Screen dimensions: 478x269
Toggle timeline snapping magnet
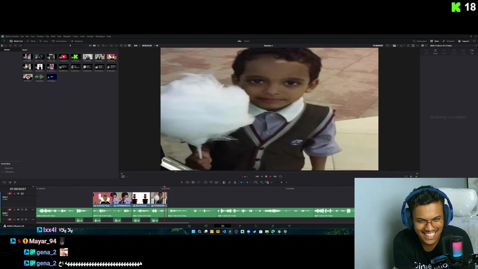click(x=224, y=182)
